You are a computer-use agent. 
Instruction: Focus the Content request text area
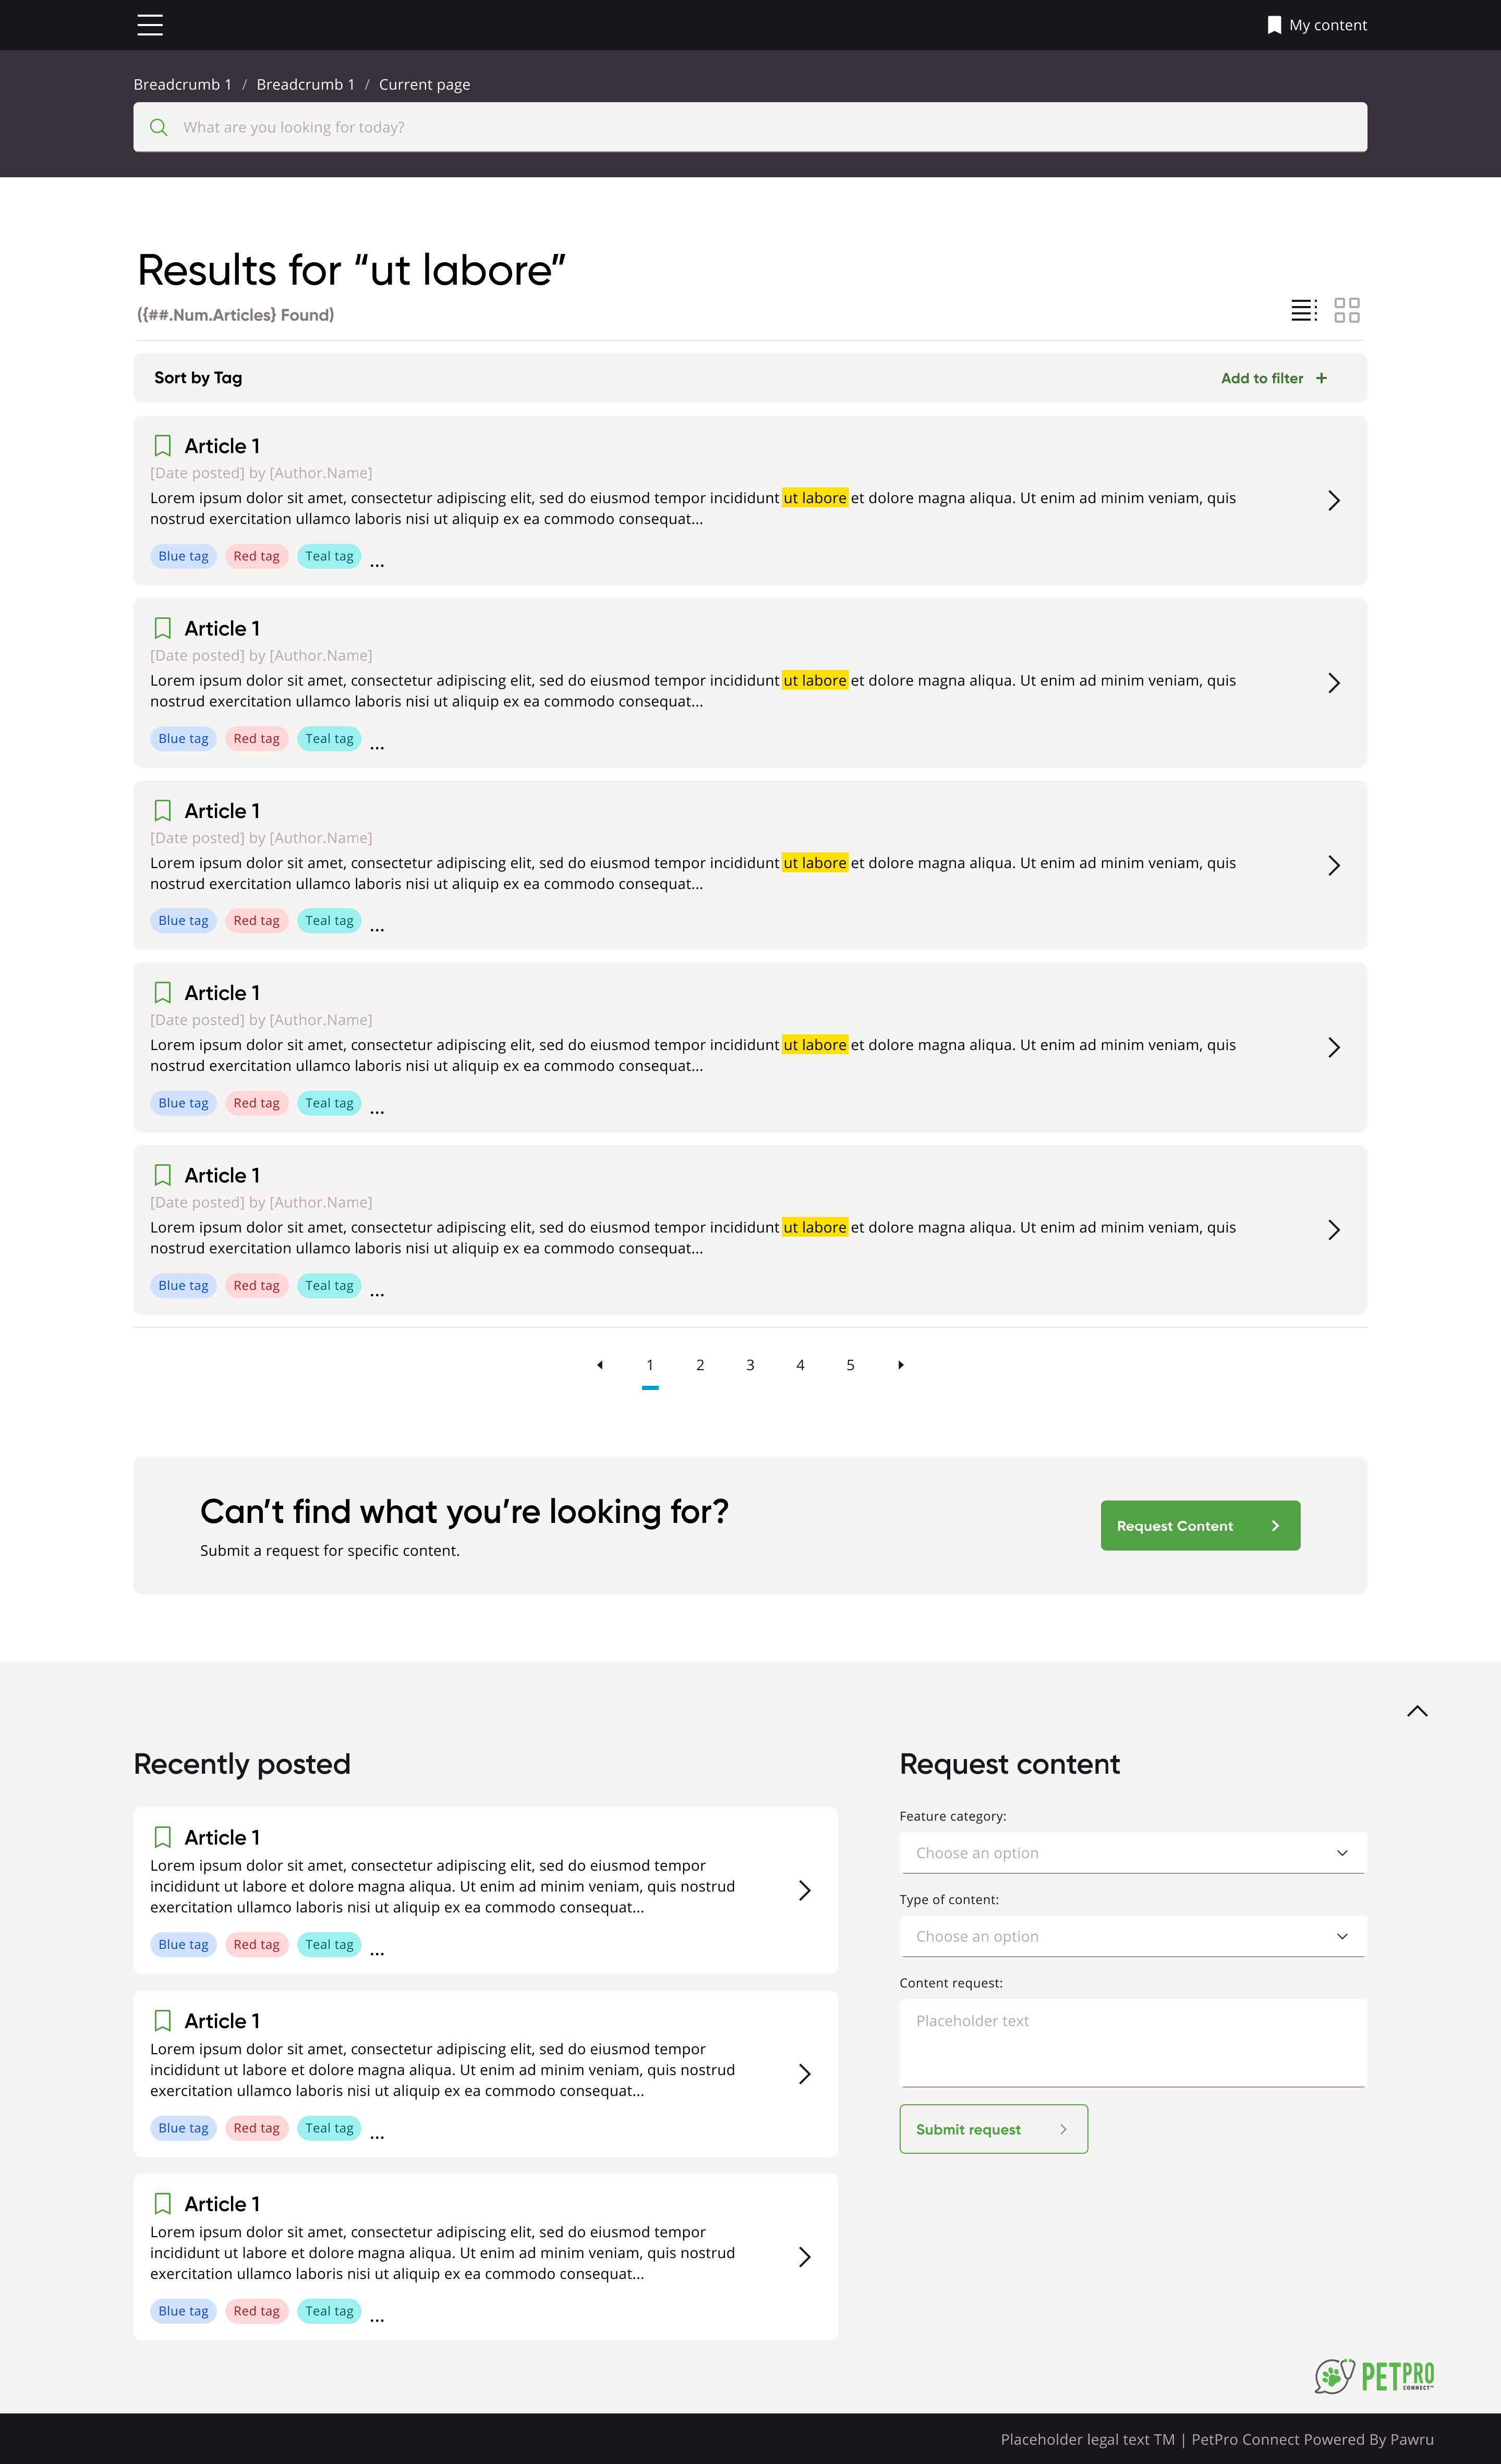pos(1132,2042)
